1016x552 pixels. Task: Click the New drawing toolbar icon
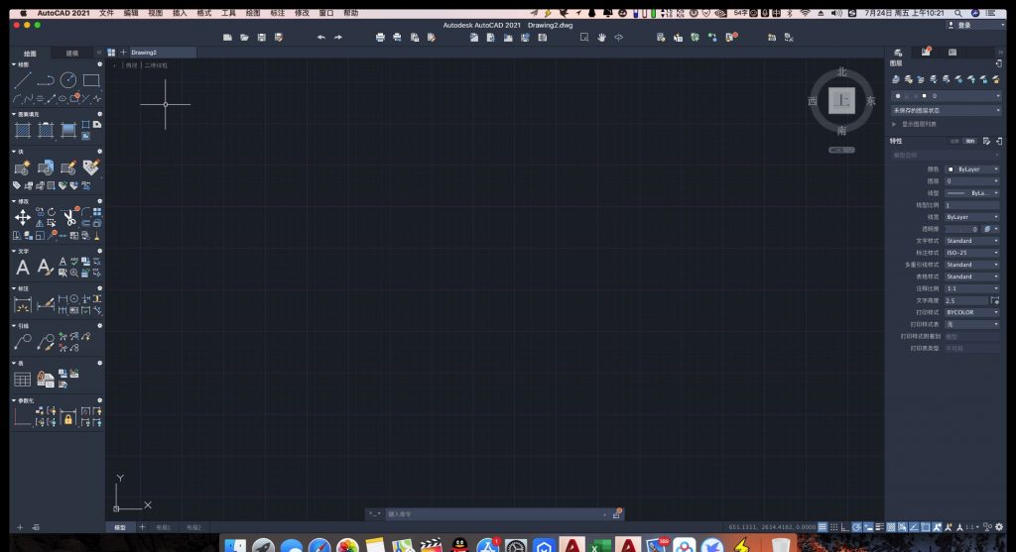pyautogui.click(x=227, y=38)
